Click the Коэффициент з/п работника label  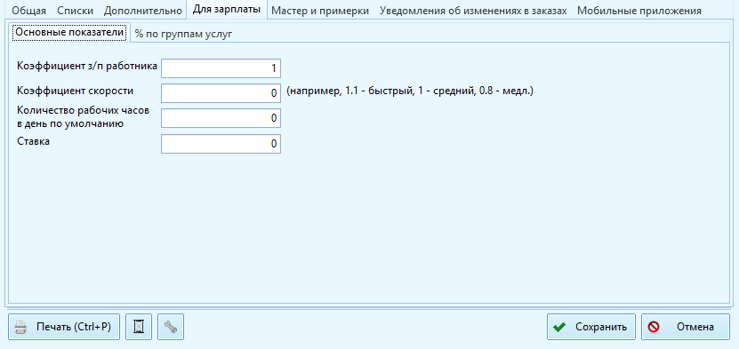[87, 66]
